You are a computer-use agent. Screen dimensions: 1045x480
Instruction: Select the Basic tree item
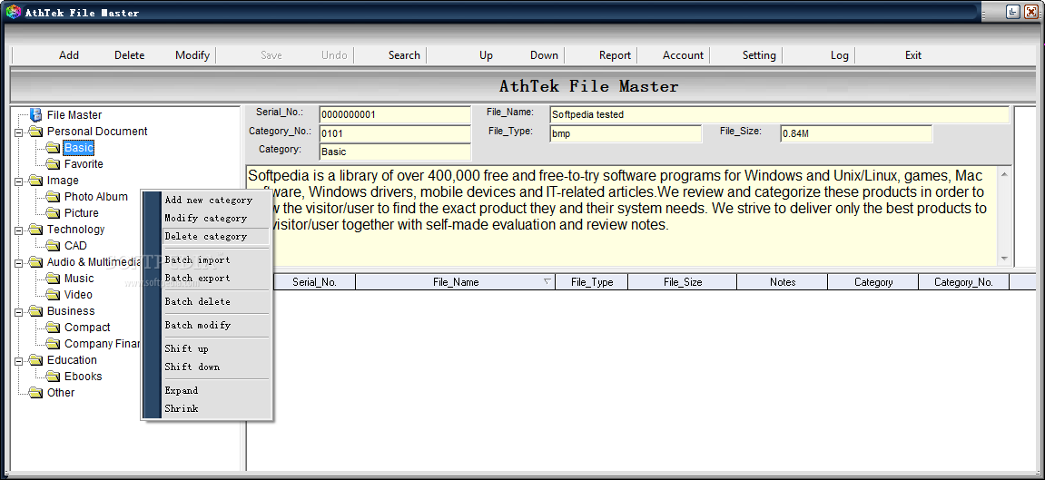pos(79,148)
